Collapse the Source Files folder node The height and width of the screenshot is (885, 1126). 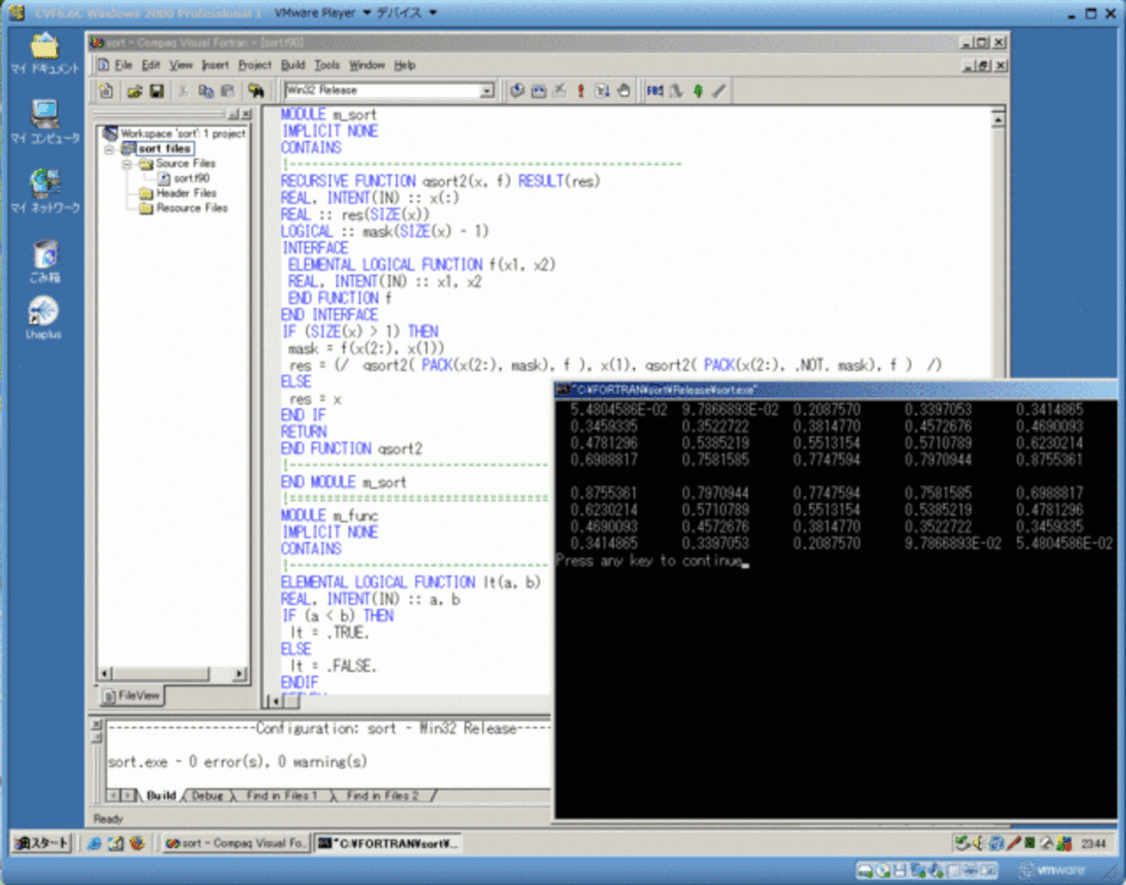point(126,164)
